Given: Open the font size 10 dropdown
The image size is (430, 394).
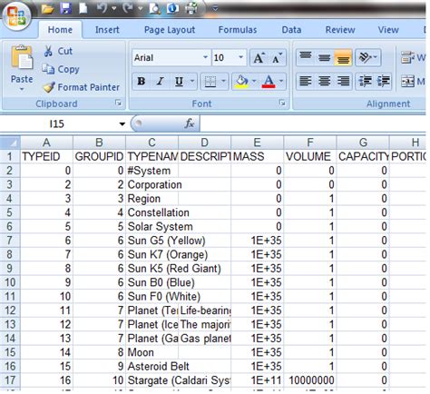Looking at the screenshot, I should click(x=240, y=57).
